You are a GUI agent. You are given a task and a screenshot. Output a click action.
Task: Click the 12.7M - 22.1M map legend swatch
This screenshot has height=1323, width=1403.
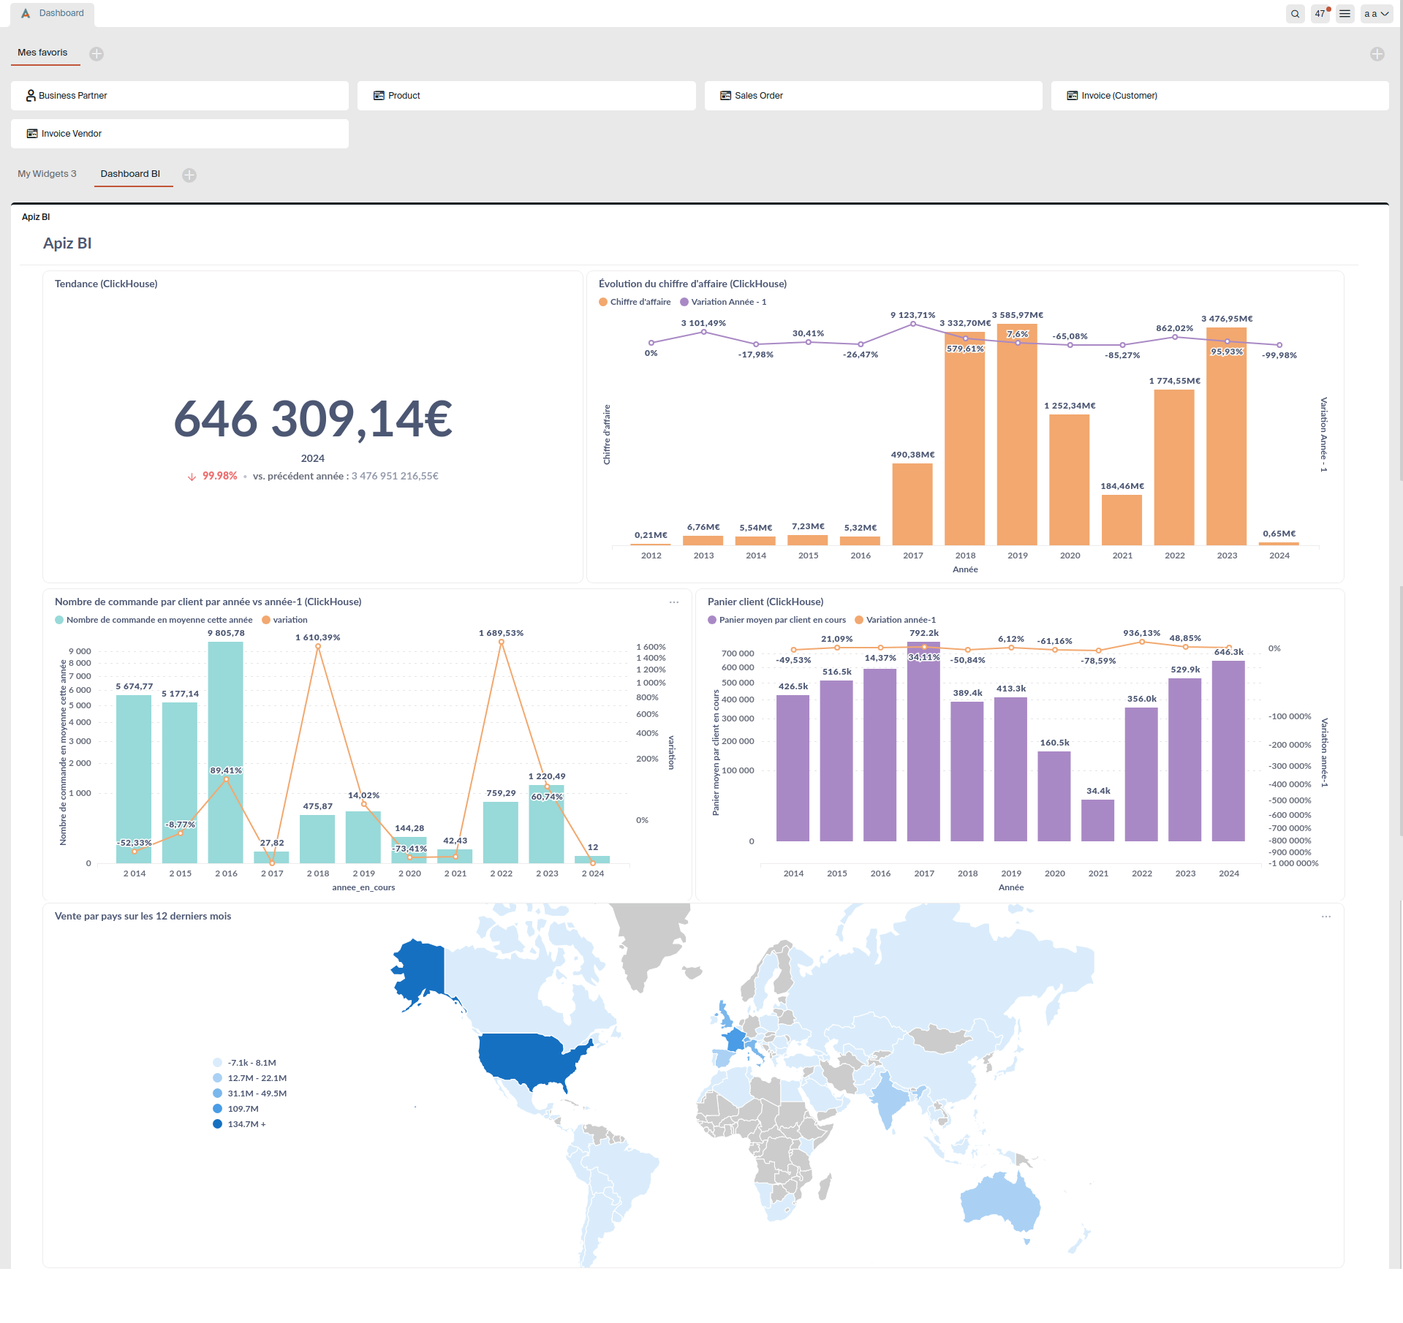click(x=217, y=1078)
